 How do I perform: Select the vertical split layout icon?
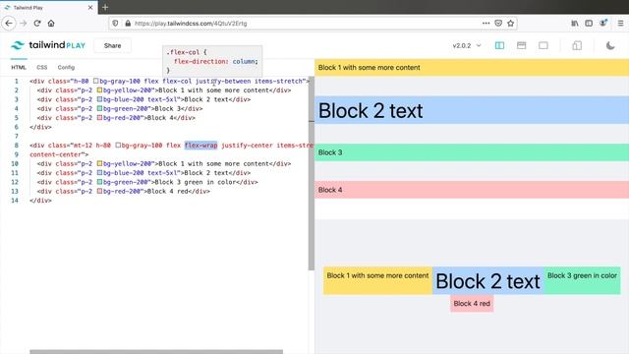click(499, 46)
